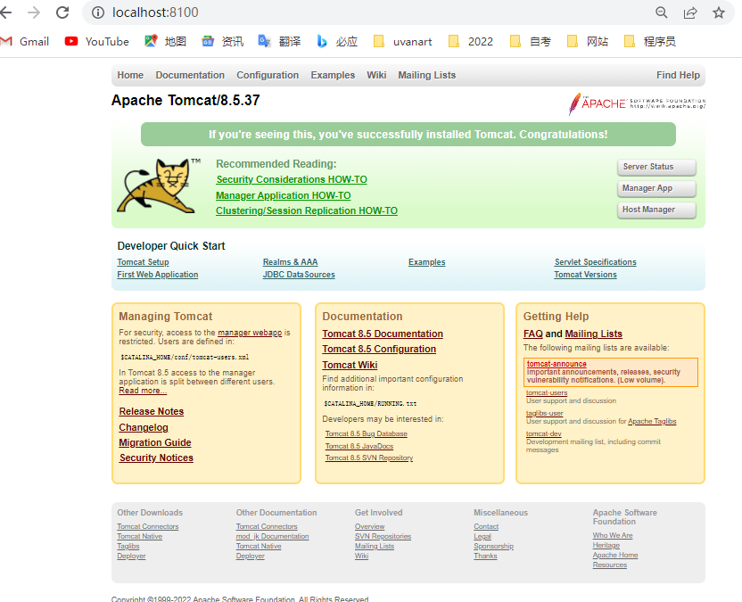Viewport: 742px width, 602px height.
Task: Open Tomcat 8.5 Documentation link
Action: coord(383,334)
